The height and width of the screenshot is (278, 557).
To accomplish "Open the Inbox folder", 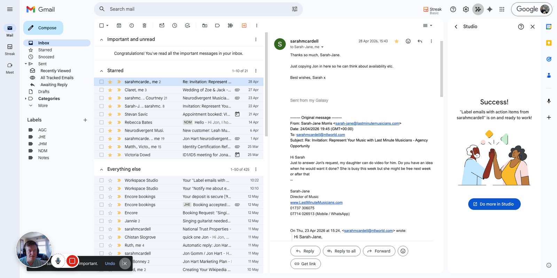I will click(57, 43).
